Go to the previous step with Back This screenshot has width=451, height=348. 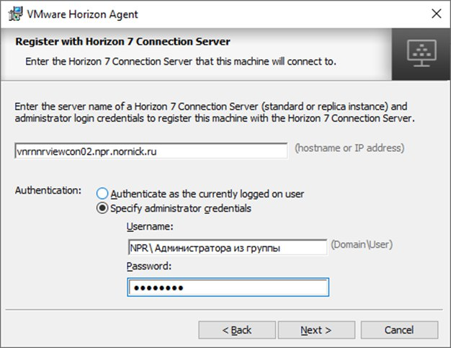237,330
